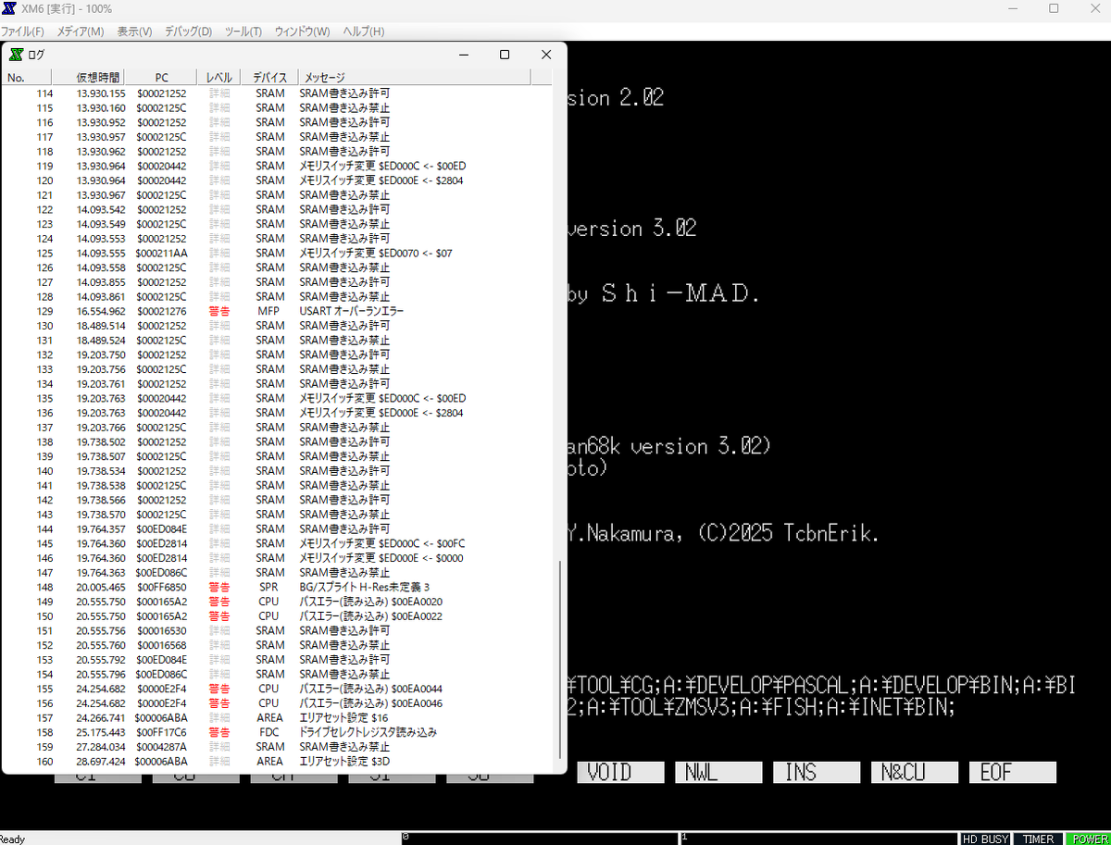Click the 警告 level in row 129

219,311
